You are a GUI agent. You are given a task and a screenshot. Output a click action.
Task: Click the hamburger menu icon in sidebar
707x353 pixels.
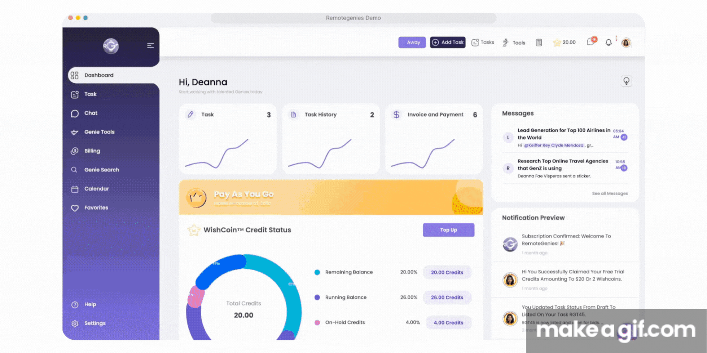point(150,45)
